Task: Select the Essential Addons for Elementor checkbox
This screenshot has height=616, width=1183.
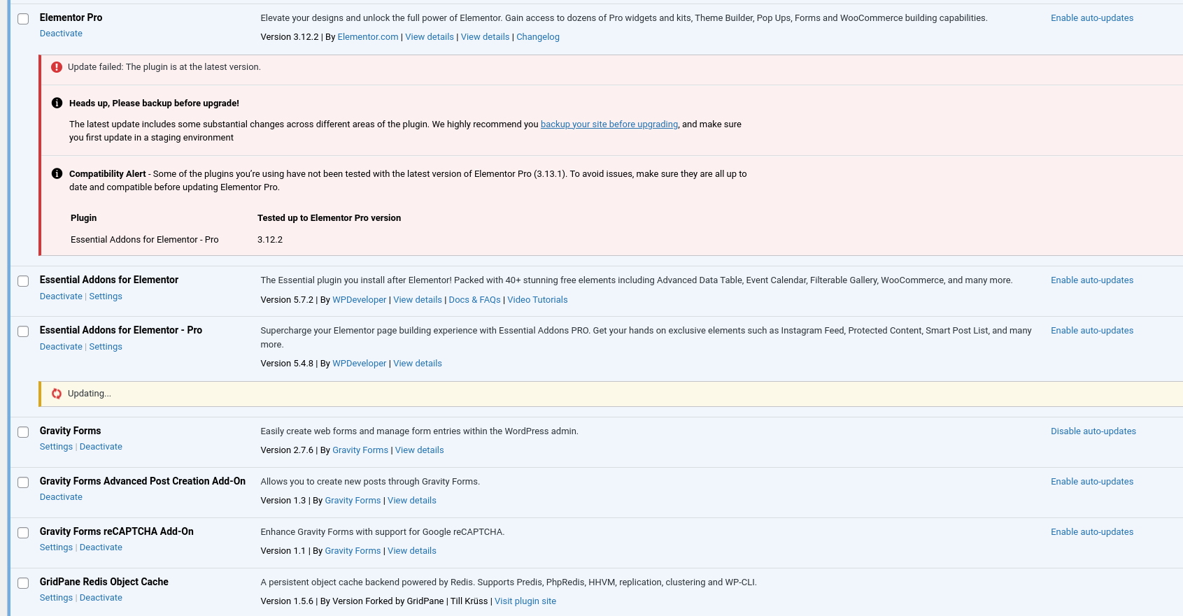Action: point(23,281)
